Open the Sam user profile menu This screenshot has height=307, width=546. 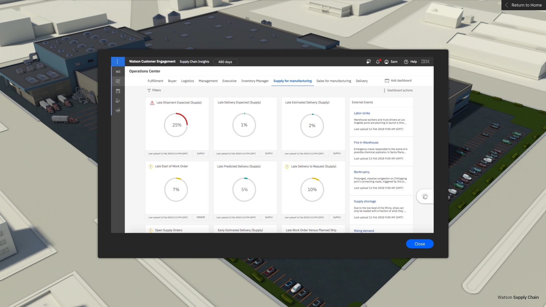point(391,62)
